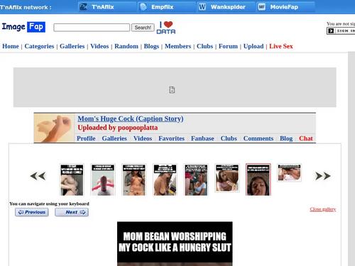
Task: Click the left double-arrow gallery navigation icon
Action: click(38, 176)
